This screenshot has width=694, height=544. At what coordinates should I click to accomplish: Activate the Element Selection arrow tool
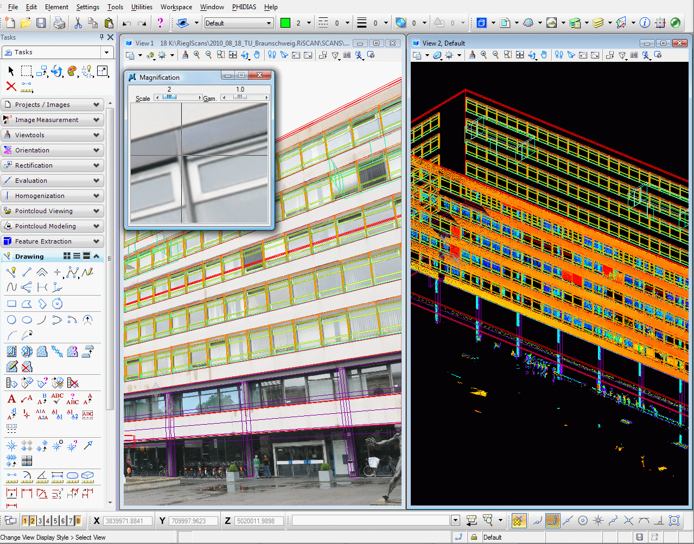tap(11, 71)
